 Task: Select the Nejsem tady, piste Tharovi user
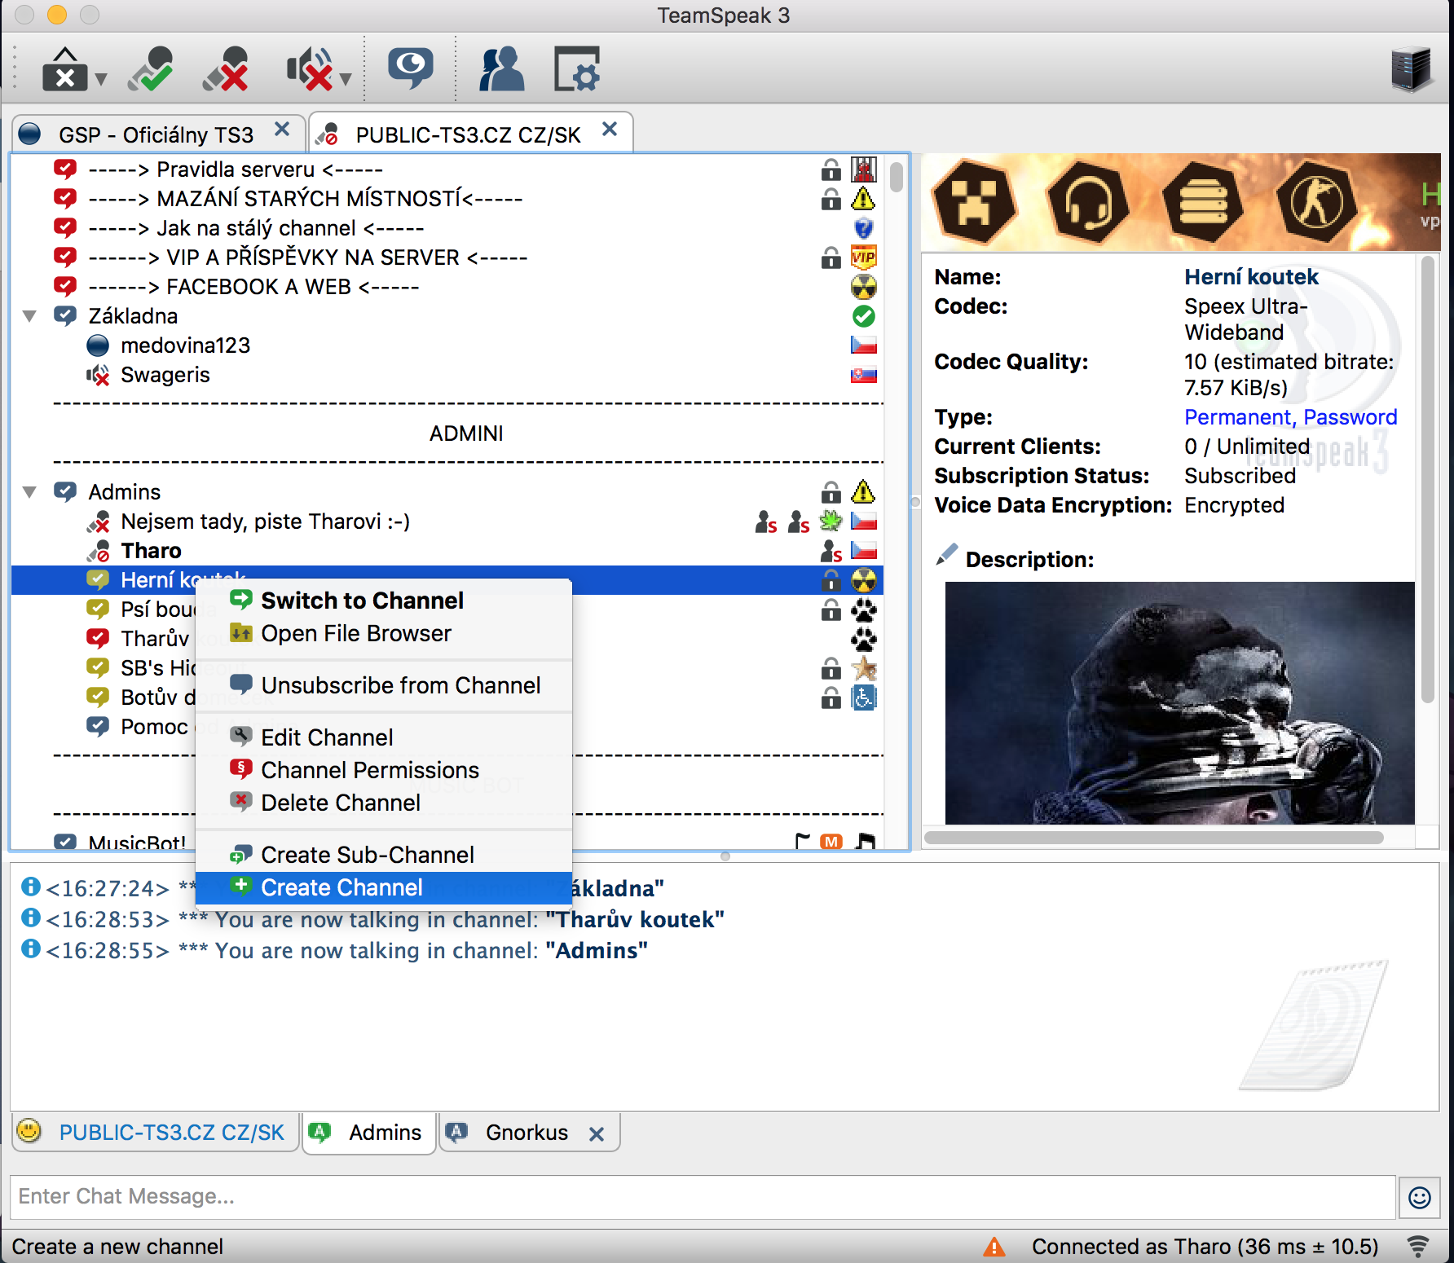click(x=265, y=521)
